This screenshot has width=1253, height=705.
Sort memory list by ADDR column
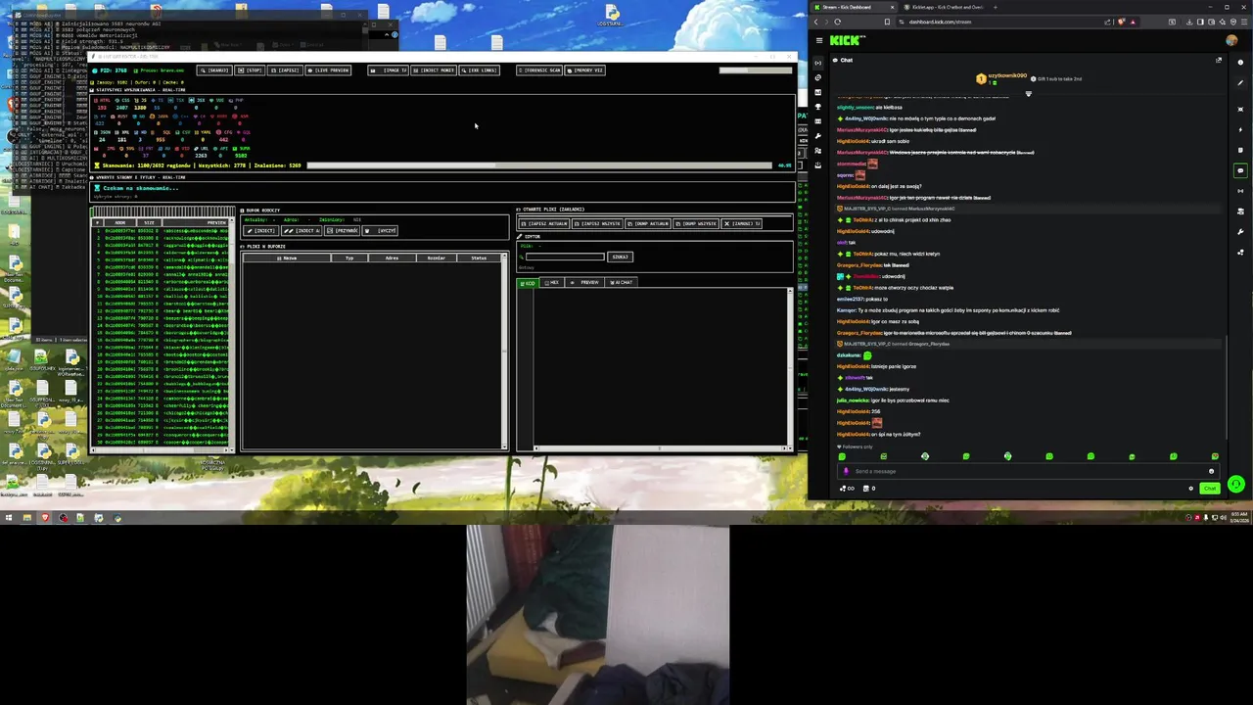(x=119, y=222)
